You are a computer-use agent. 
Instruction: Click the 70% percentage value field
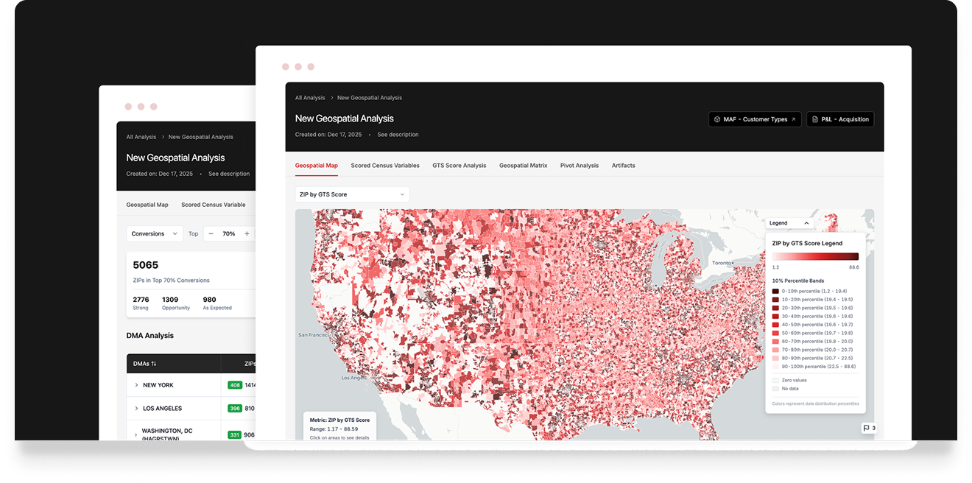(x=229, y=233)
